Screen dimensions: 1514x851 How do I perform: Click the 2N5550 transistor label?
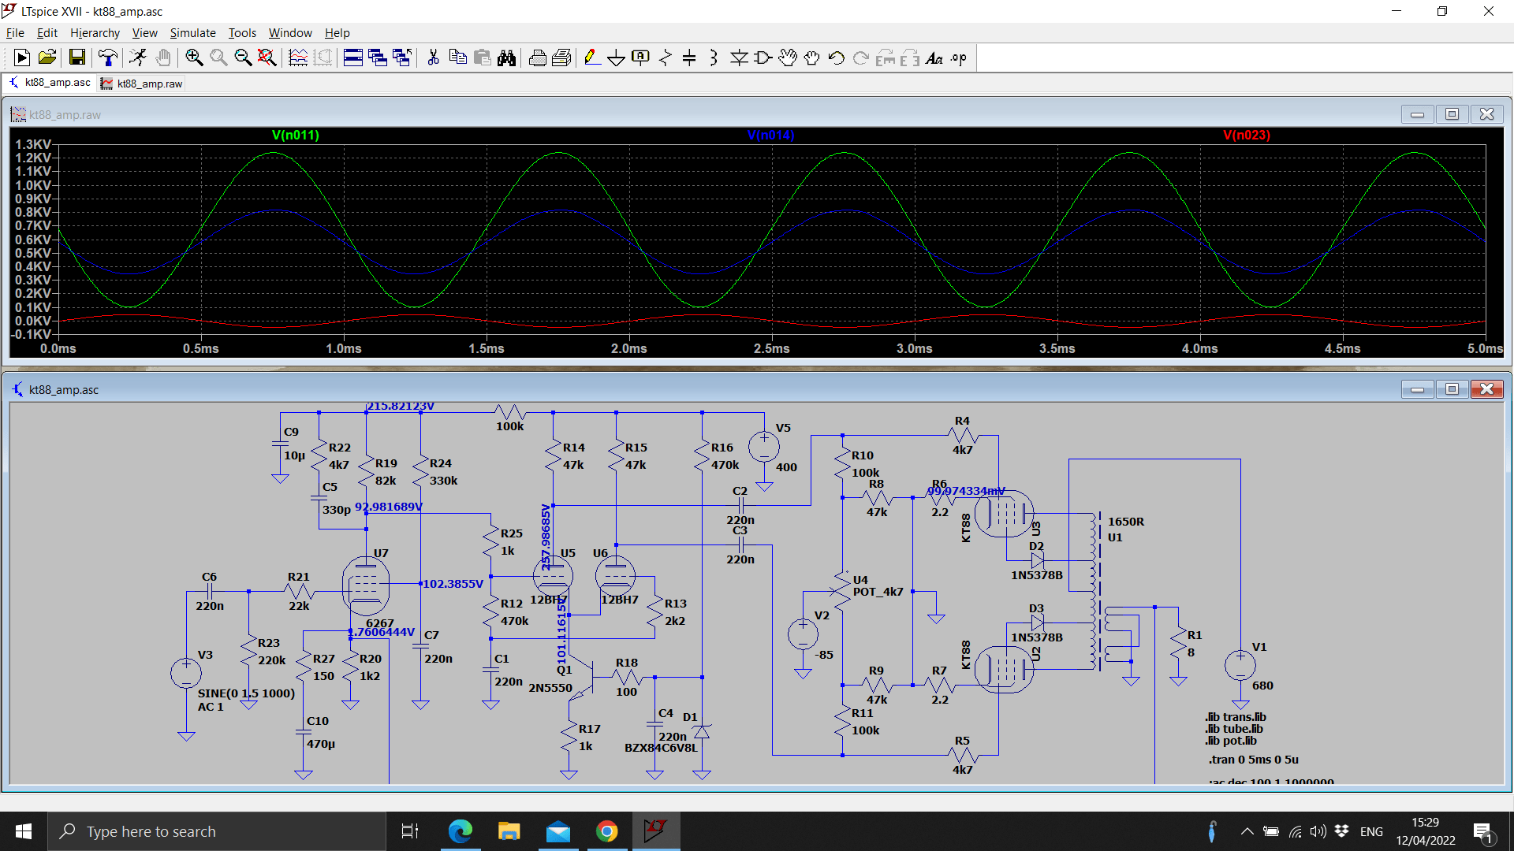(550, 688)
